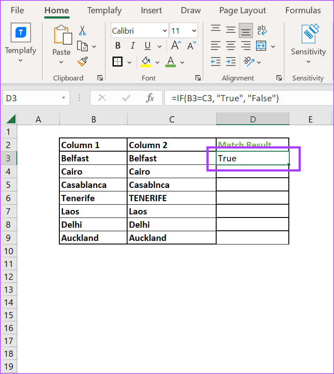This screenshot has height=374, width=334.
Task: Copy selection with Copy icon
Action: click(82, 46)
